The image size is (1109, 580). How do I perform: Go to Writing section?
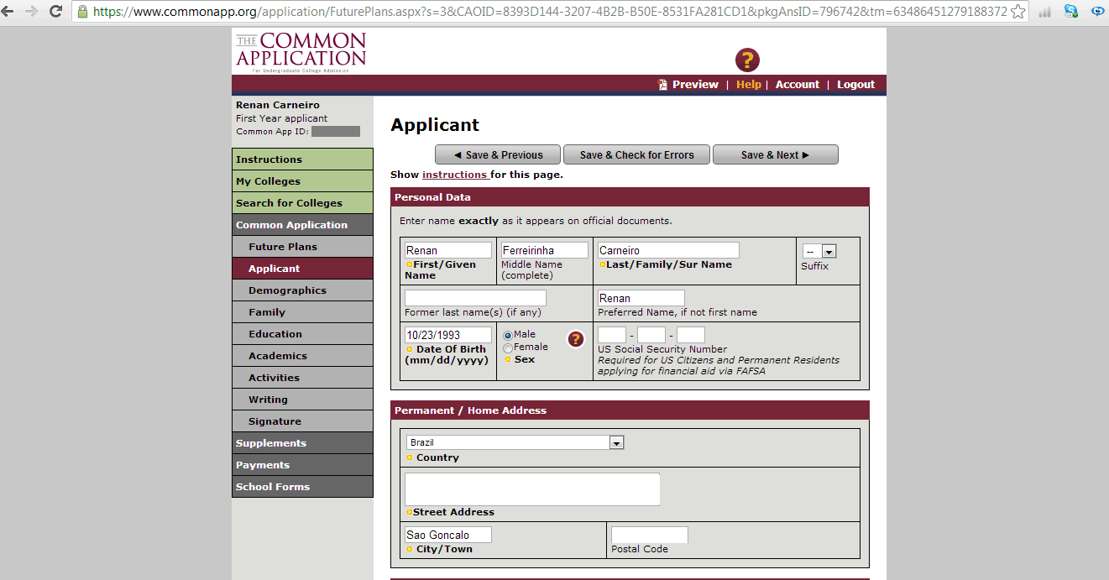302,400
